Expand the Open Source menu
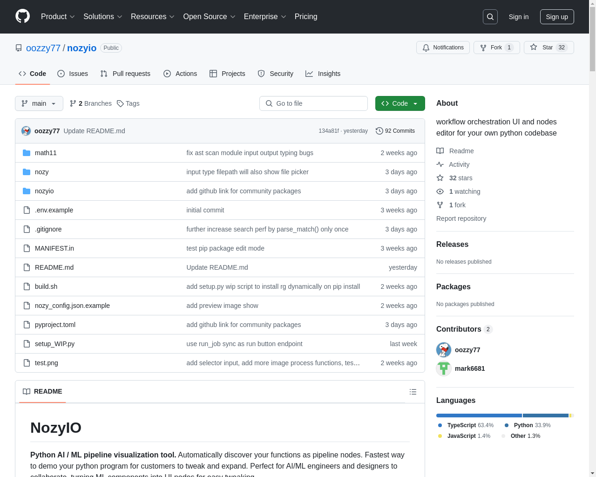This screenshot has height=477, width=596. (209, 17)
